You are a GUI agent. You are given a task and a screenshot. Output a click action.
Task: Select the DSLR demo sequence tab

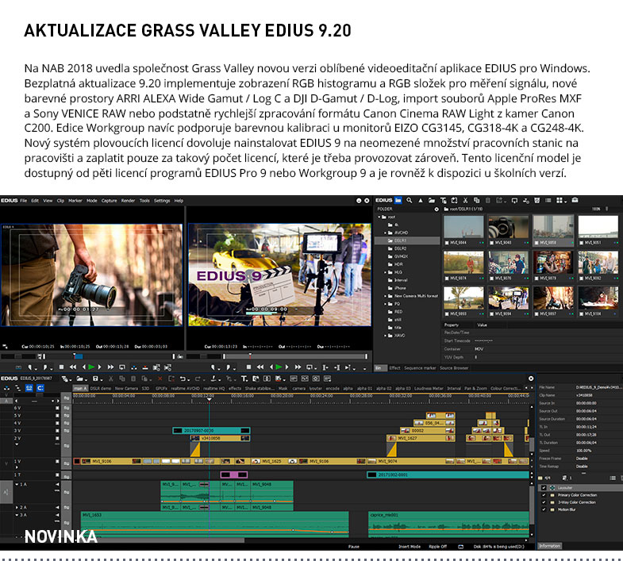click(x=101, y=388)
